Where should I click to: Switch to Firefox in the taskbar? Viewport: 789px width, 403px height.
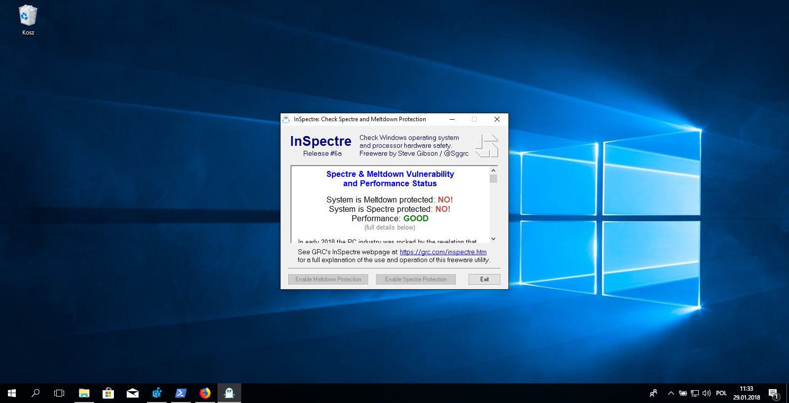205,393
